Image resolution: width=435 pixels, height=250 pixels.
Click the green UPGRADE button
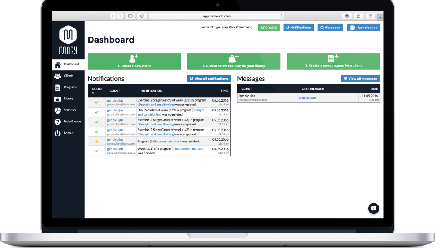(268, 28)
